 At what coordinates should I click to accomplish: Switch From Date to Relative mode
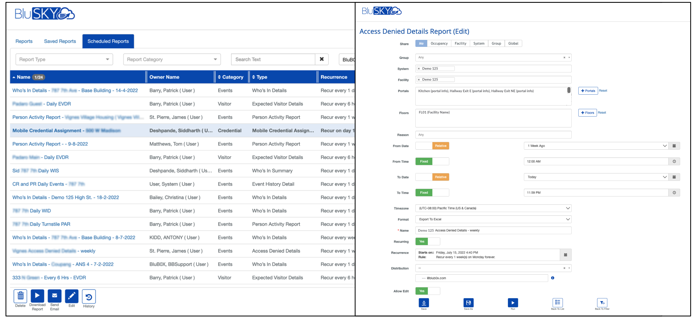(x=440, y=146)
